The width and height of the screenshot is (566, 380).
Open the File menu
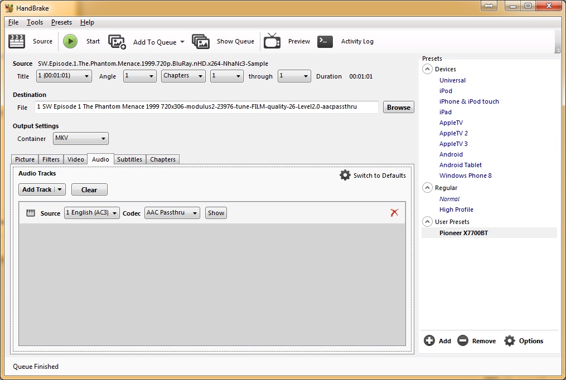pyautogui.click(x=13, y=22)
